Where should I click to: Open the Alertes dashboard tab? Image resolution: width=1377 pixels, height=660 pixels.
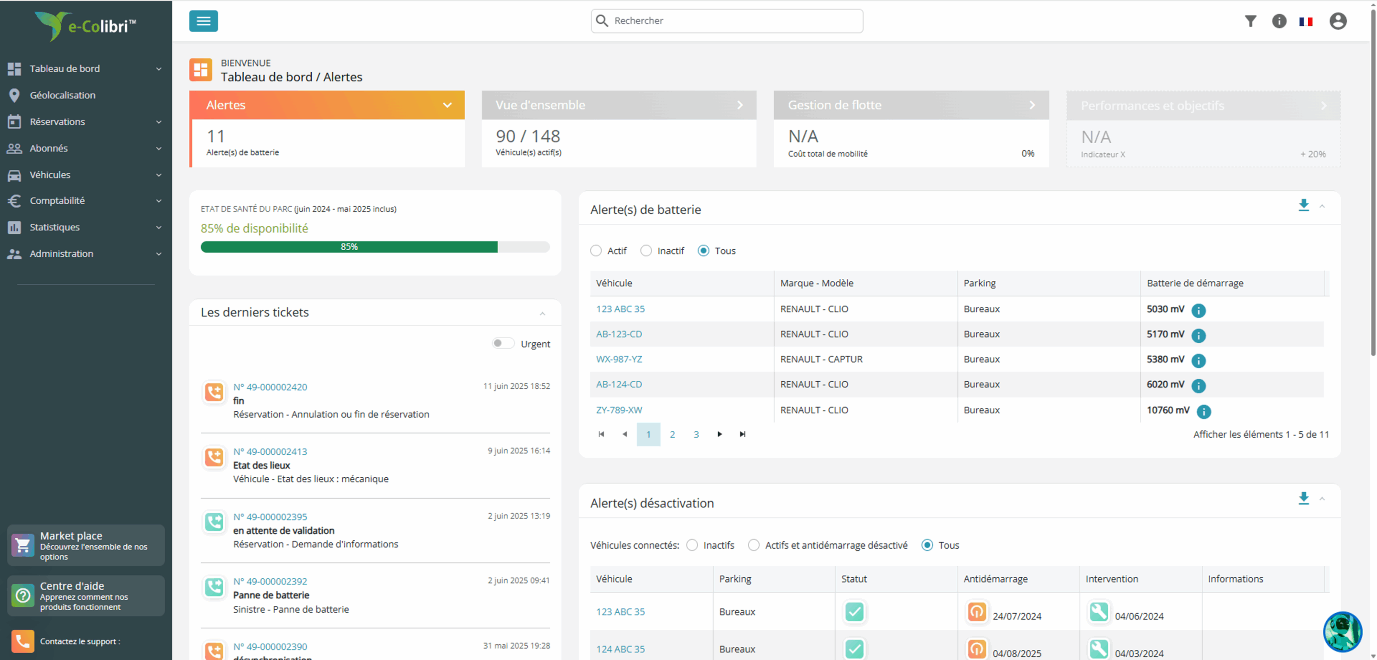point(327,105)
